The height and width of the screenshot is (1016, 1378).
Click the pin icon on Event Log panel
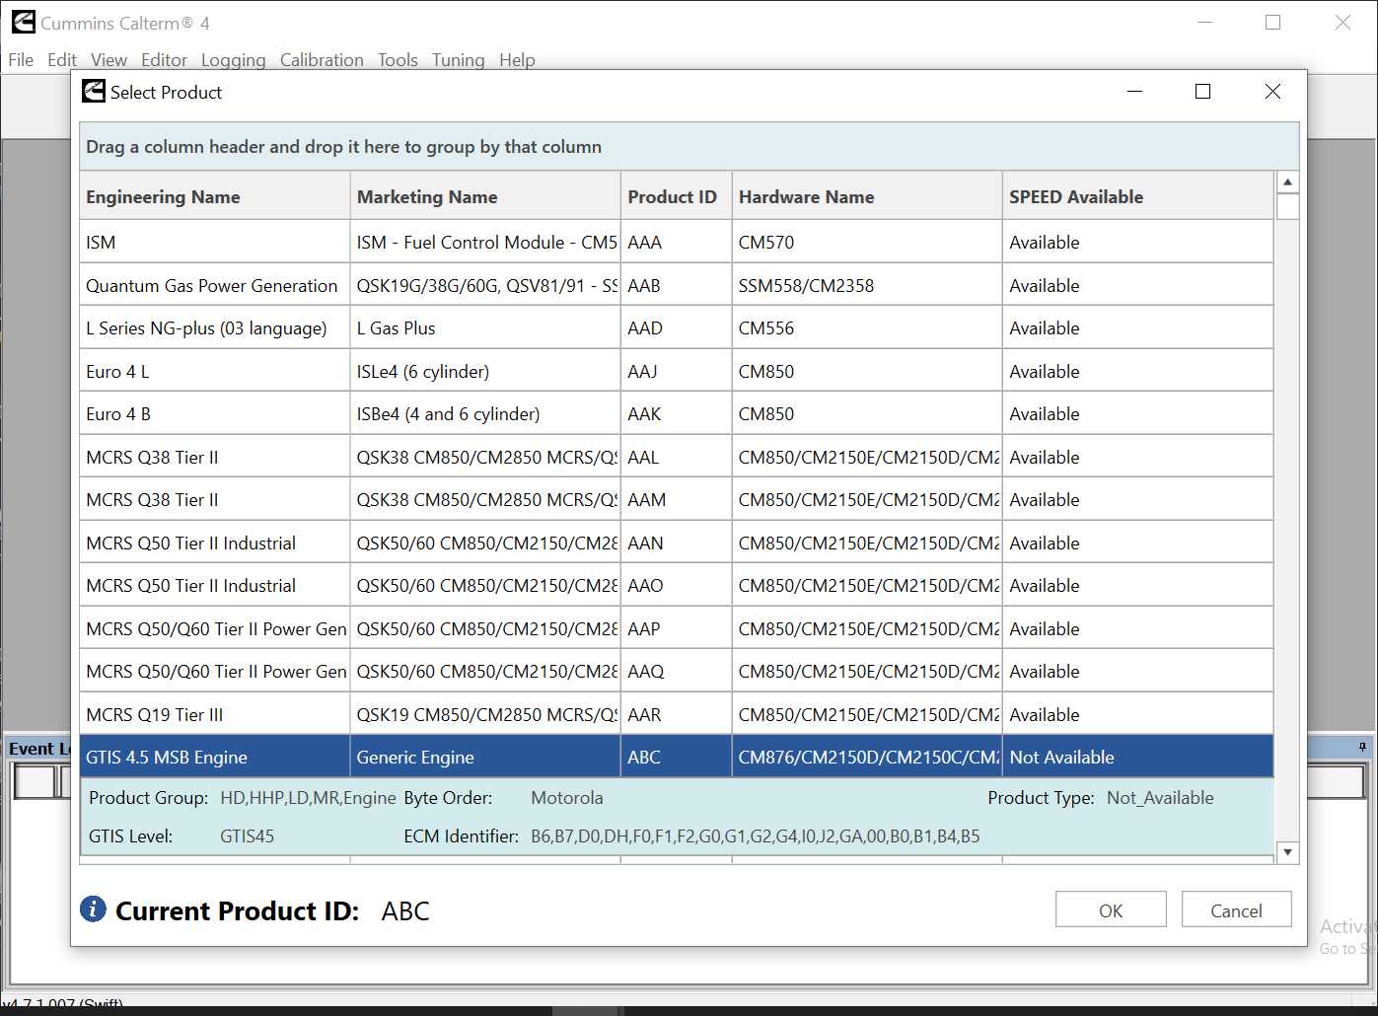tap(1362, 748)
